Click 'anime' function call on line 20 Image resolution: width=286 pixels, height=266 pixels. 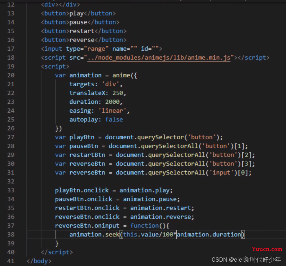click(x=121, y=75)
